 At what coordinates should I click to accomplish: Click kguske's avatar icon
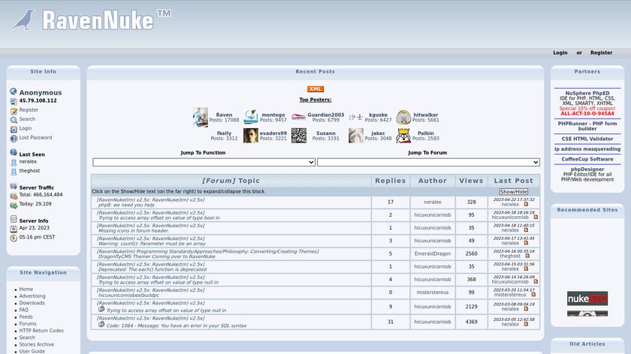pyautogui.click(x=355, y=117)
